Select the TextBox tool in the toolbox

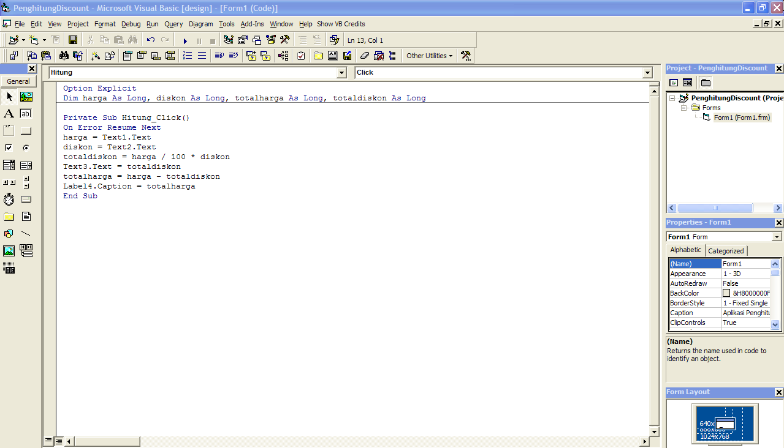(x=25, y=113)
